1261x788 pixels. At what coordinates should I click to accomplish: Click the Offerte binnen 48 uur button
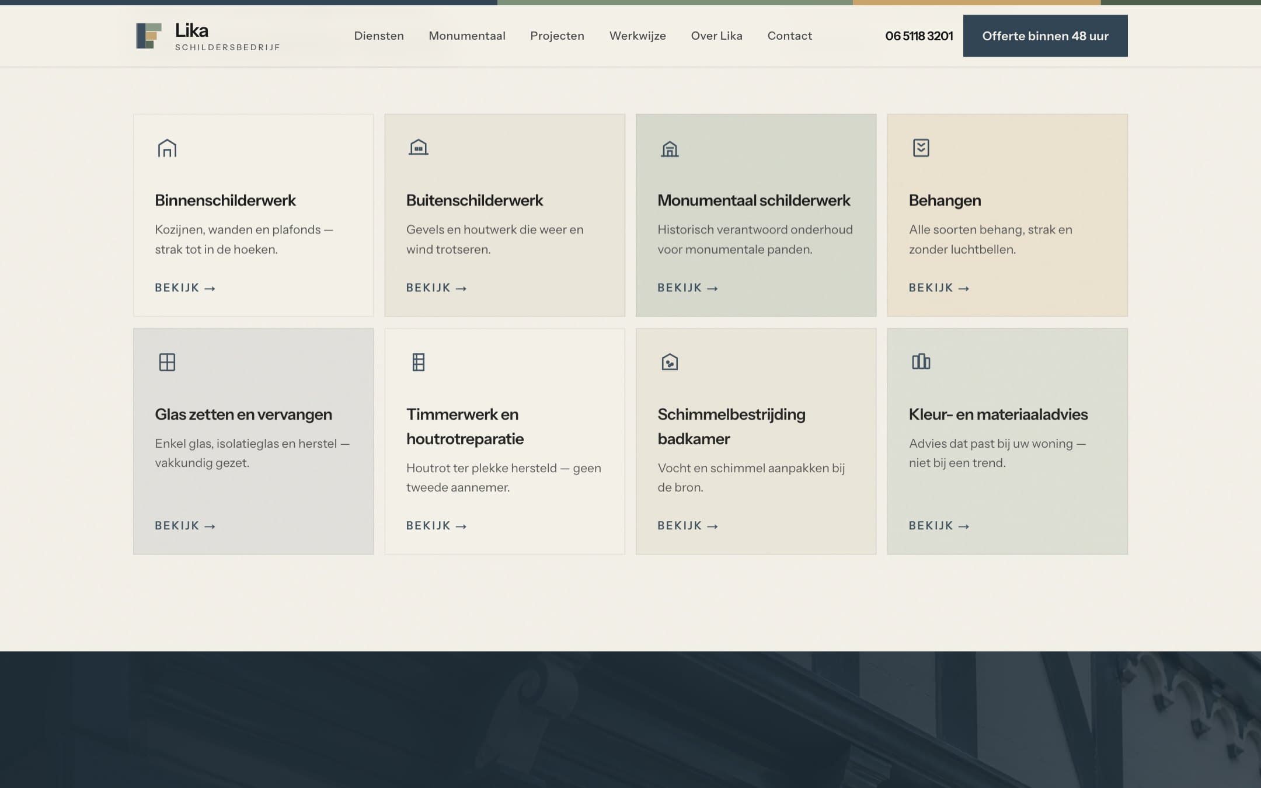pos(1045,36)
